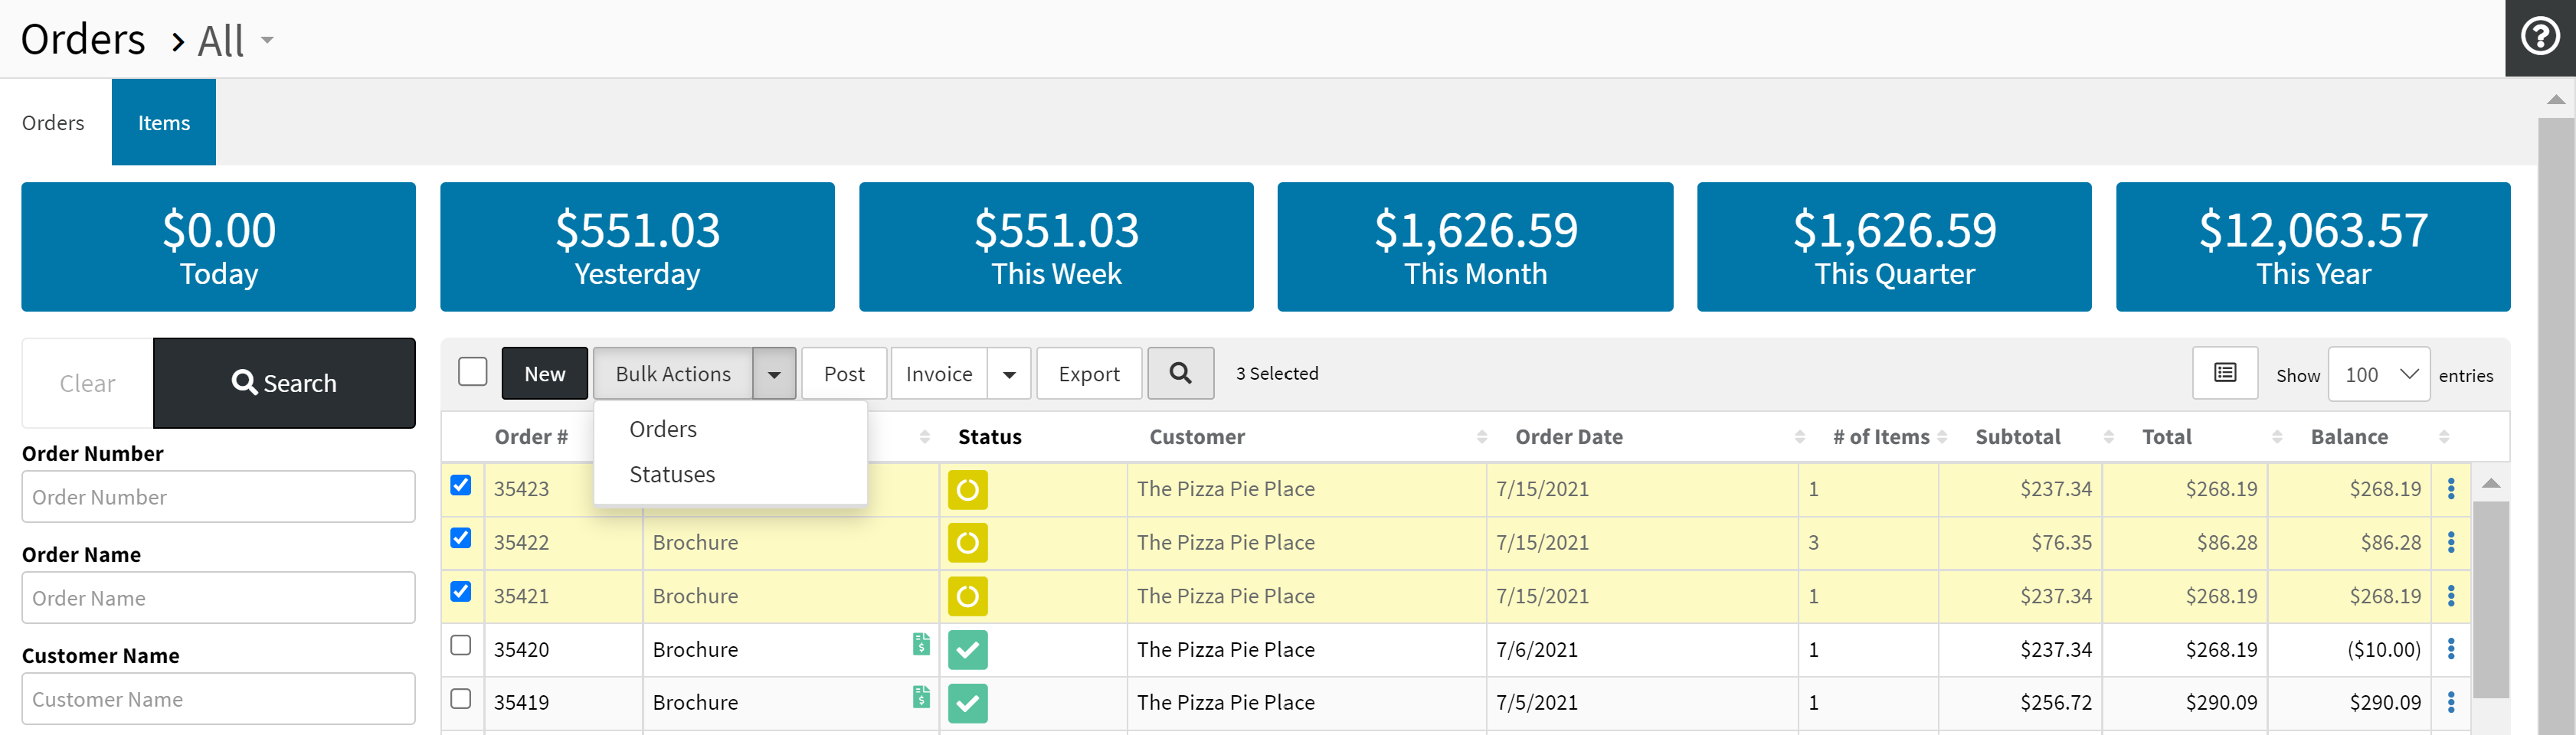Switch to the Orders tab
The image size is (2576, 735).
pos(54,122)
